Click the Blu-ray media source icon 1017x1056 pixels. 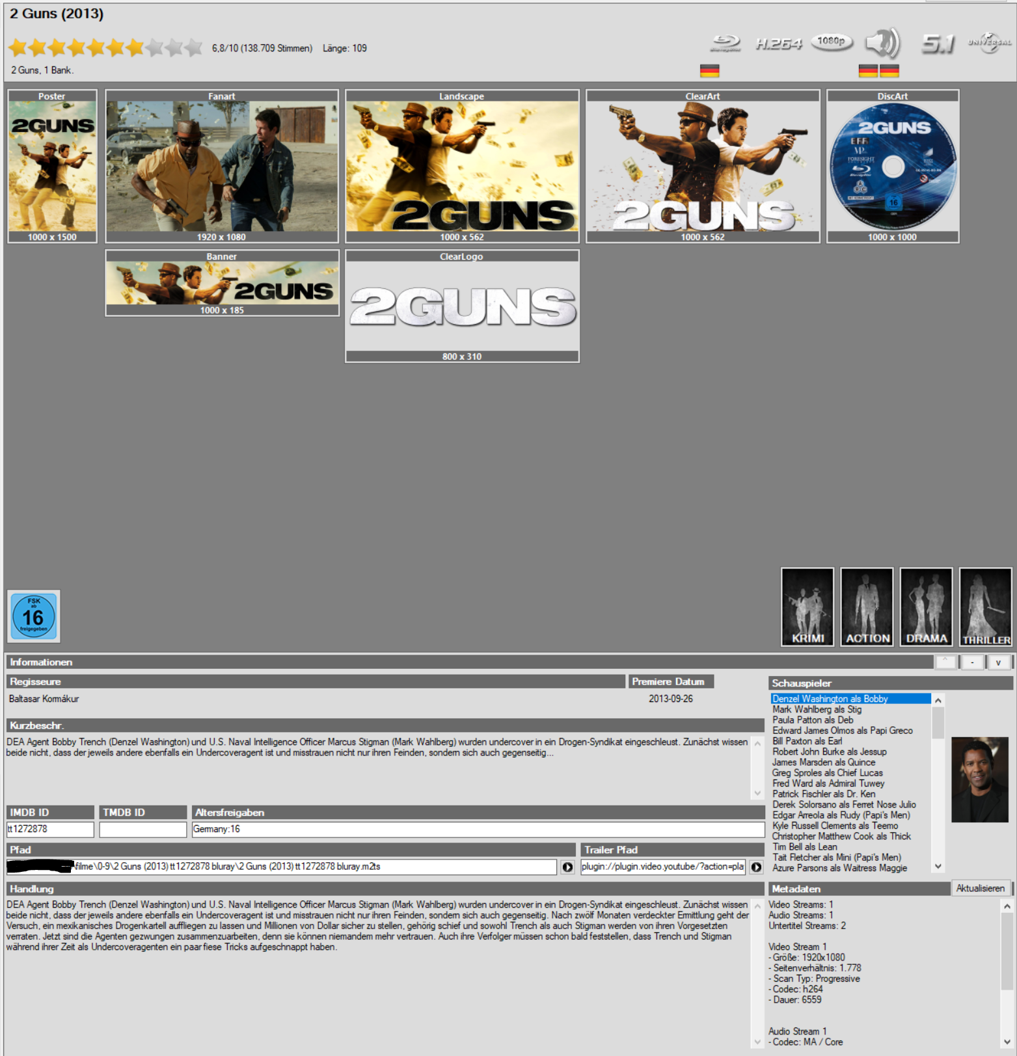725,44
